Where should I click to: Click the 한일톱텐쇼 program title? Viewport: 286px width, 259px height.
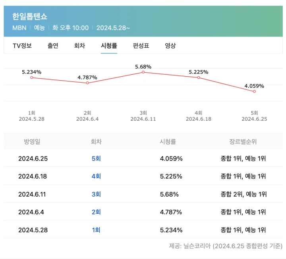[30, 16]
